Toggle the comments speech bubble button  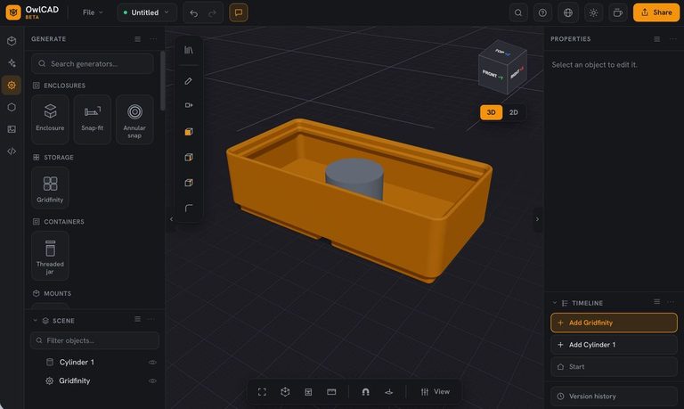pyautogui.click(x=239, y=12)
